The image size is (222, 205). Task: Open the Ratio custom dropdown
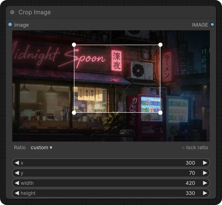[x=41, y=148]
